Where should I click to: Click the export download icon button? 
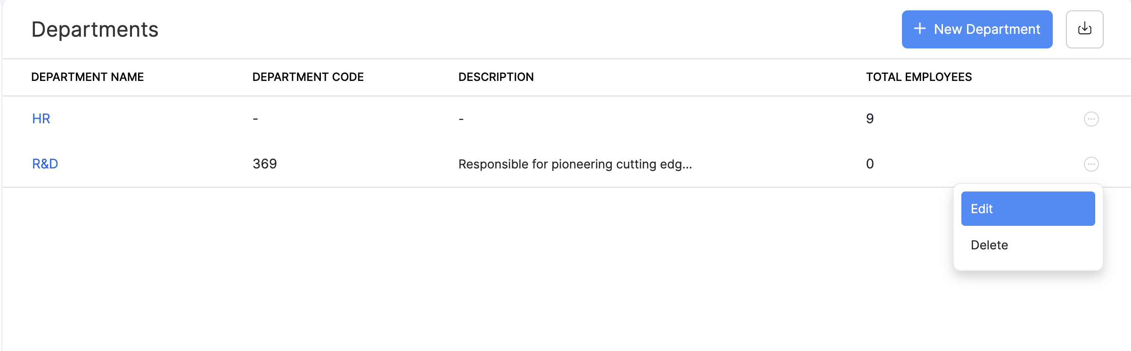(1084, 29)
